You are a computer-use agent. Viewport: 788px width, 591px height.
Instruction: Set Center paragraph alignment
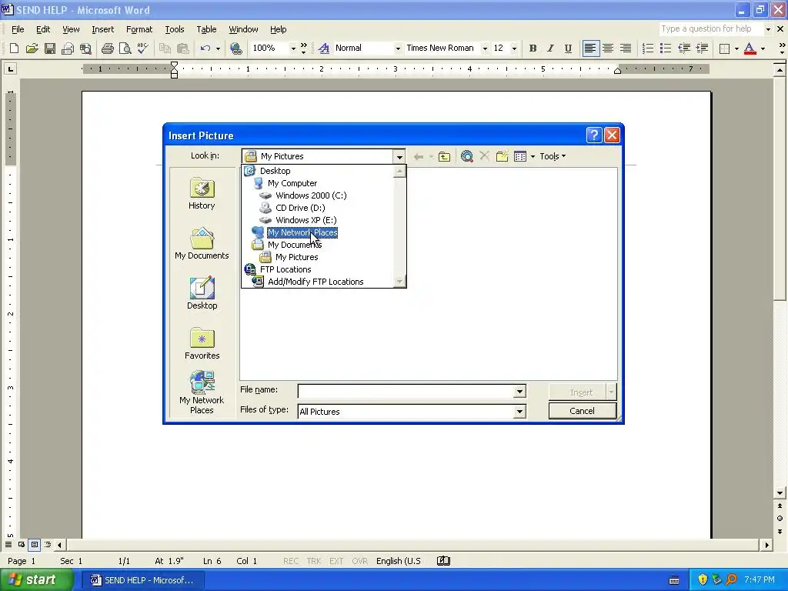click(608, 48)
